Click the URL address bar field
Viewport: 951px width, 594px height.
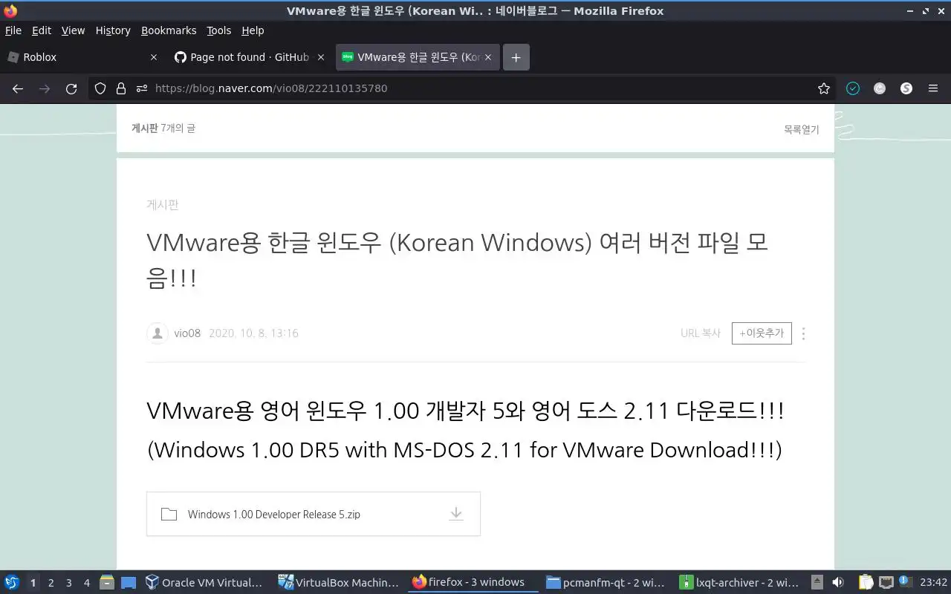click(461, 88)
